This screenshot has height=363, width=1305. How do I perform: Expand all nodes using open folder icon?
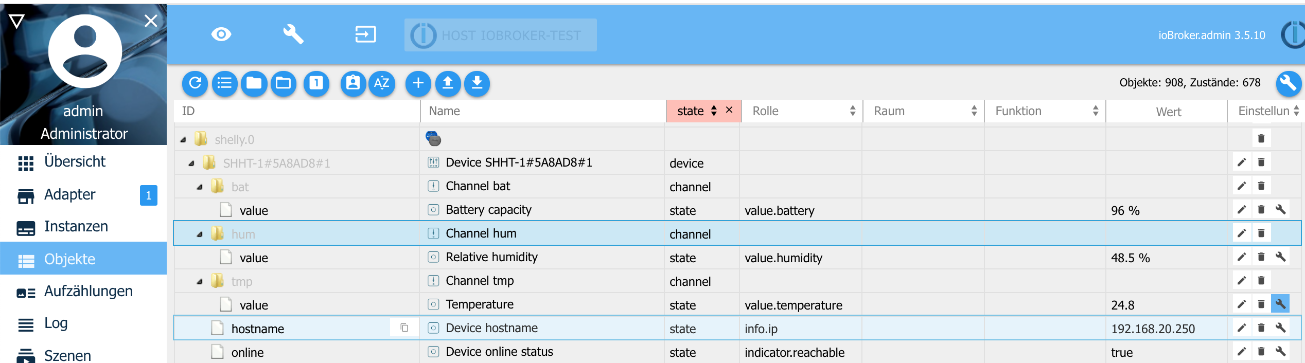coord(284,83)
